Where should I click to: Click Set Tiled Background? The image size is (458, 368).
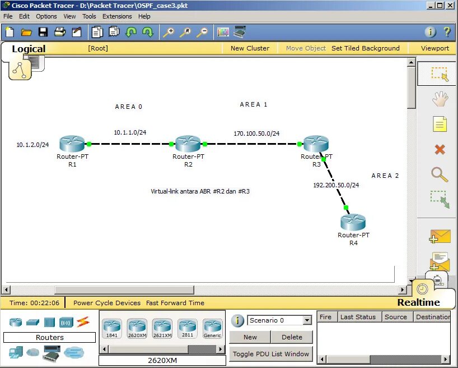(x=366, y=48)
